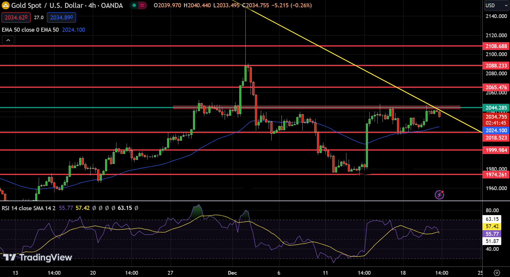Collapse the indicator legend with chevron button
The image size is (510, 277).
(8, 40)
